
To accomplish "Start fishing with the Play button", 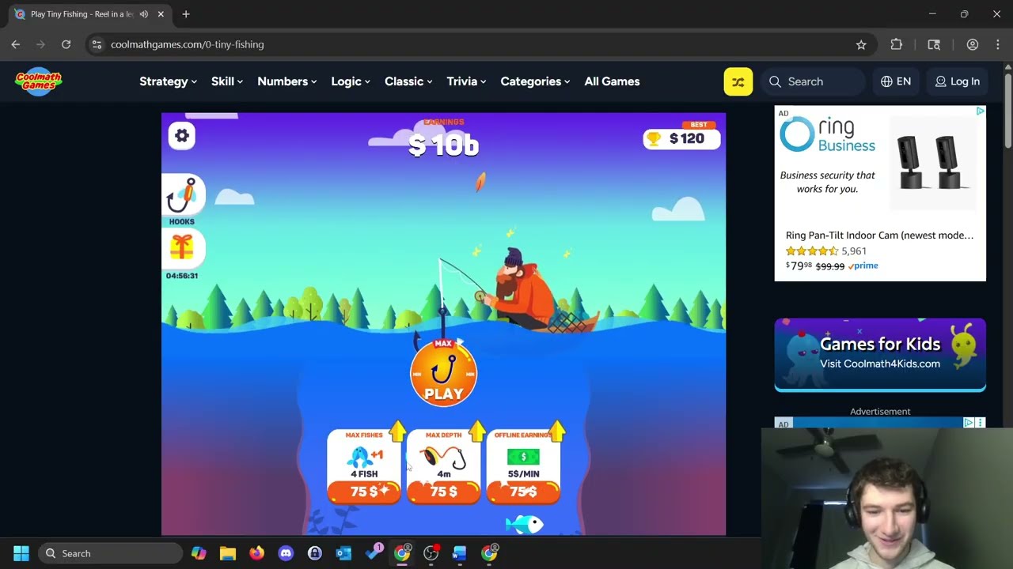I will 443,373.
